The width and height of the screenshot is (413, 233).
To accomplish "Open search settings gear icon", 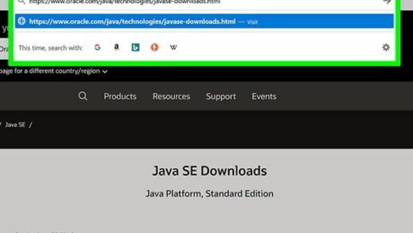I will (386, 47).
